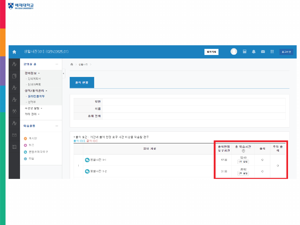300x225 pixels.
Task: Open 온라인출석부 in the sidebar menu
Action: click(x=36, y=96)
